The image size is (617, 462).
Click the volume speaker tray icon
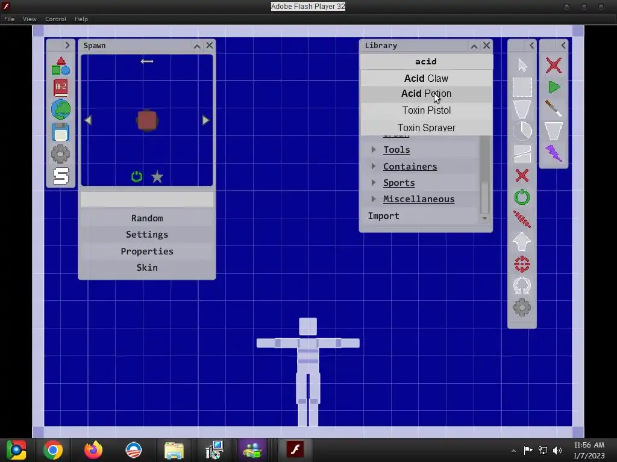coord(557,450)
